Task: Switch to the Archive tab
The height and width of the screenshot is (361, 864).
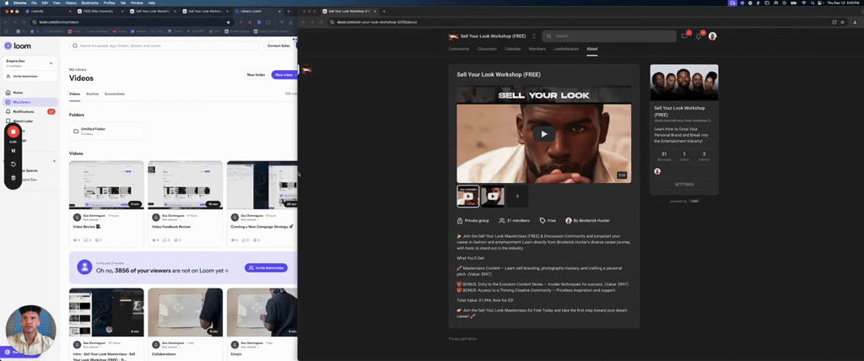Action: [x=93, y=94]
